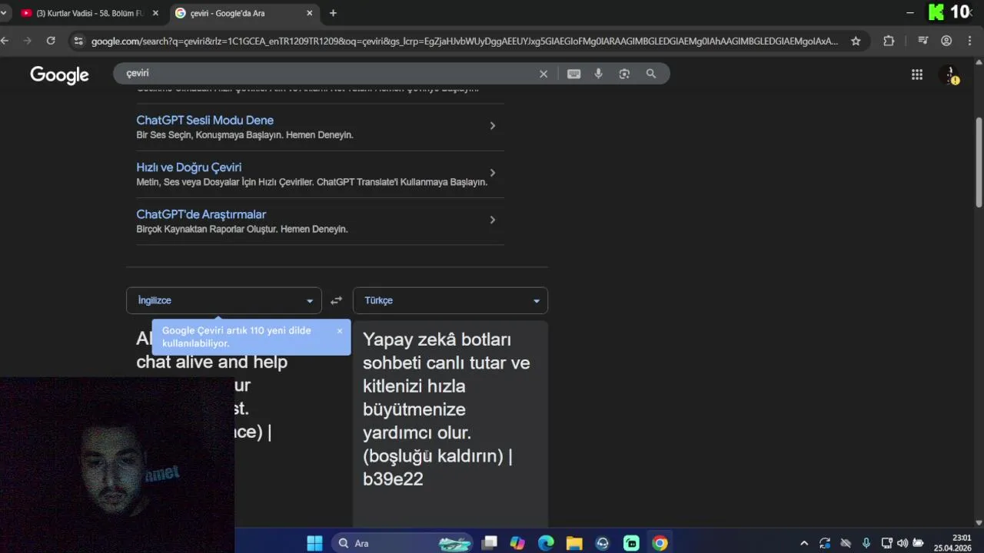Open the ChatGPT Sesli Modu Dene link
Viewport: 984px width, 553px height.
204,121
